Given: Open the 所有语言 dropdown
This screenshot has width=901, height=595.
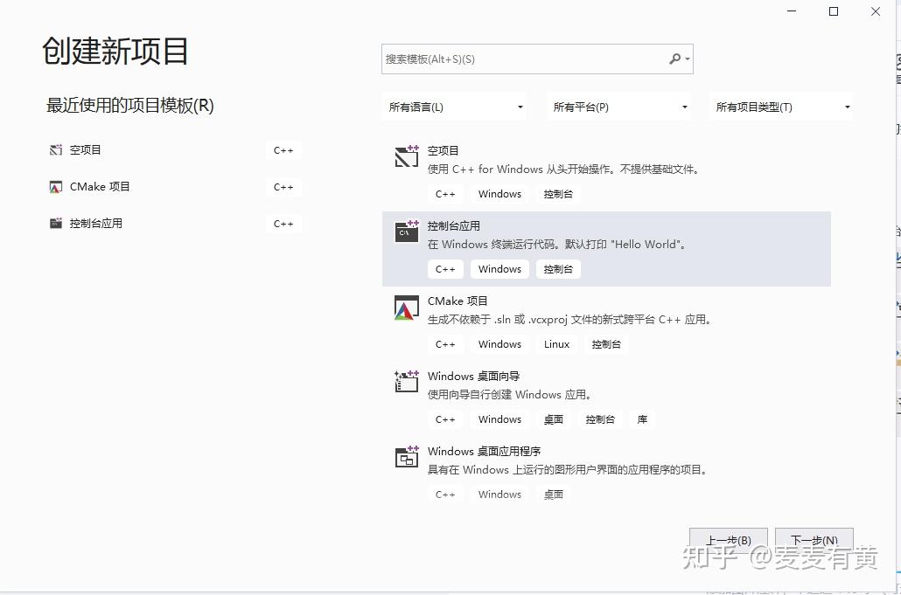Looking at the screenshot, I should coord(455,106).
